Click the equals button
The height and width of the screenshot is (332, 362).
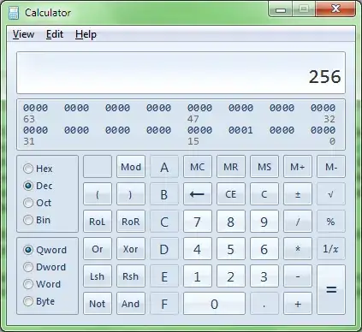click(331, 290)
